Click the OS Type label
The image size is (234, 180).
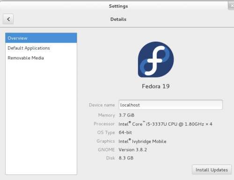[x=106, y=132]
